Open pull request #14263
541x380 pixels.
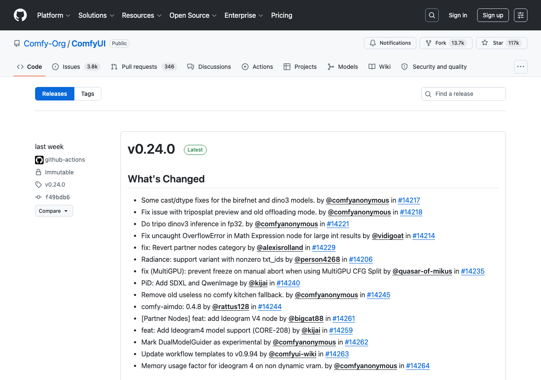(337, 354)
